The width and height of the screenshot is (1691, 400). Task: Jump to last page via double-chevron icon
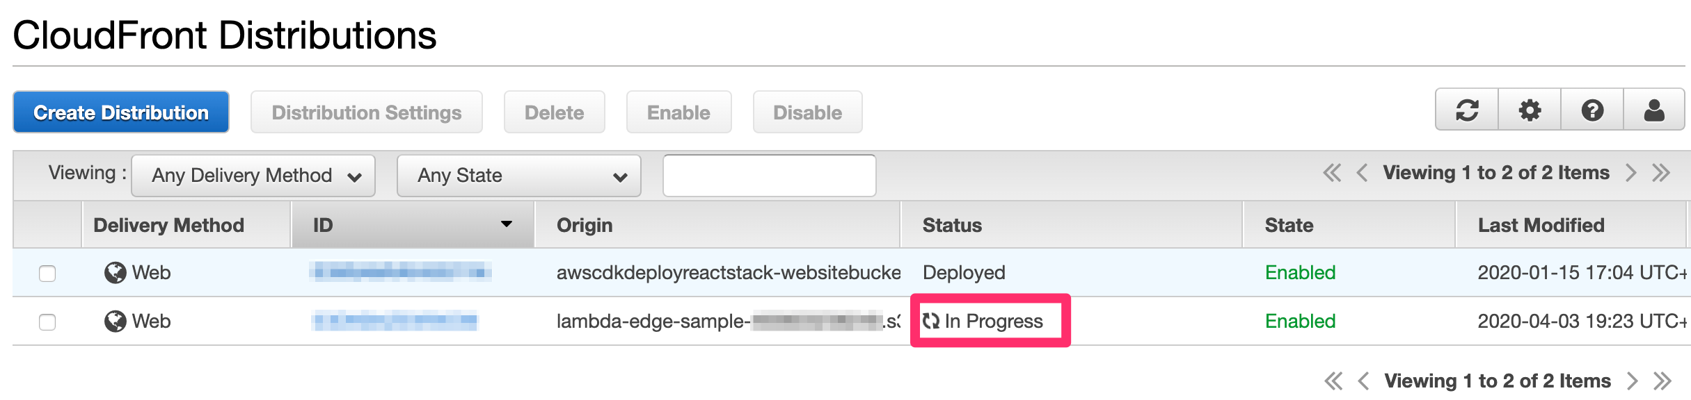point(1662,173)
